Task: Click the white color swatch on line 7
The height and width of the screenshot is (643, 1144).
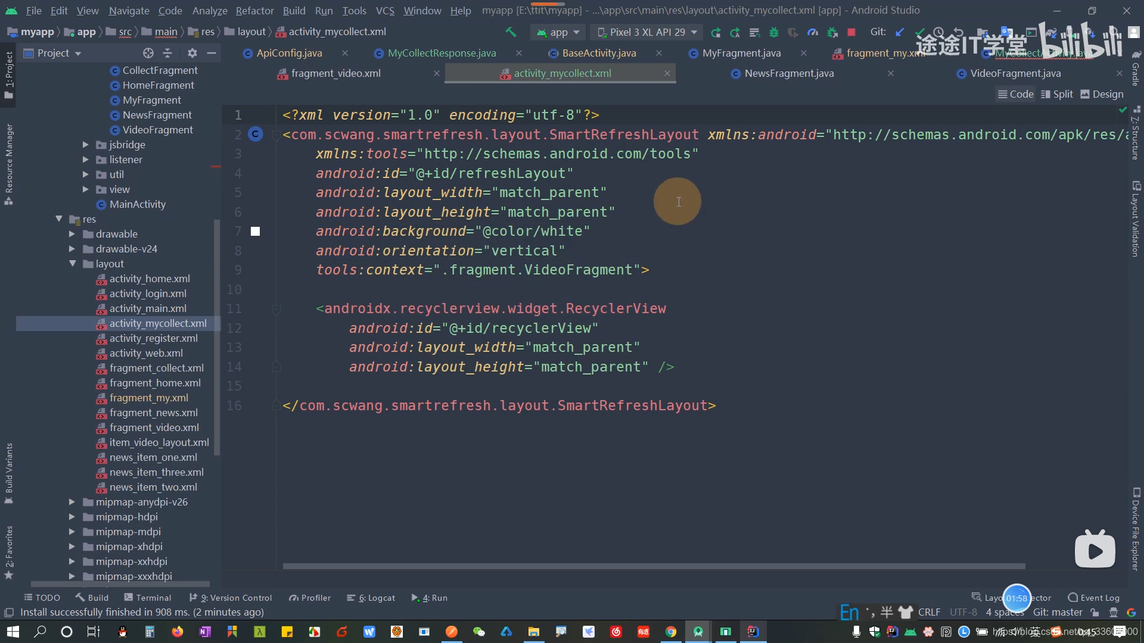Action: coord(255,232)
